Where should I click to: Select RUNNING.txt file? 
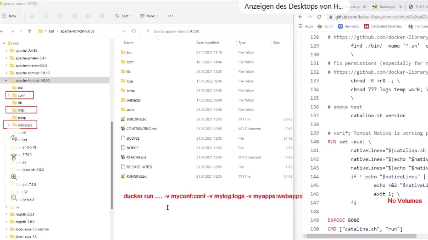click(137, 176)
